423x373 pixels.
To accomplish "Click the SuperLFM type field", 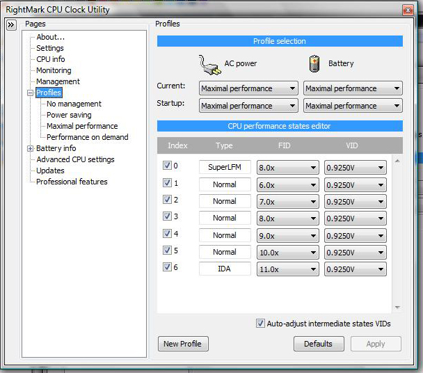I will pos(225,167).
